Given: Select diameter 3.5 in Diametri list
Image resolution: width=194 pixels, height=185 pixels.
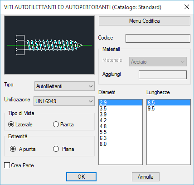Looking at the screenshot, I should [121, 109].
